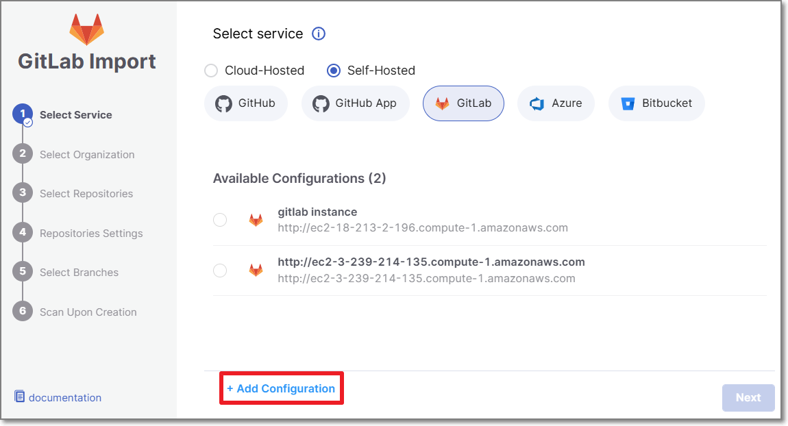Image resolution: width=788 pixels, height=426 pixels.
Task: Open the documentation link
Action: 65,397
